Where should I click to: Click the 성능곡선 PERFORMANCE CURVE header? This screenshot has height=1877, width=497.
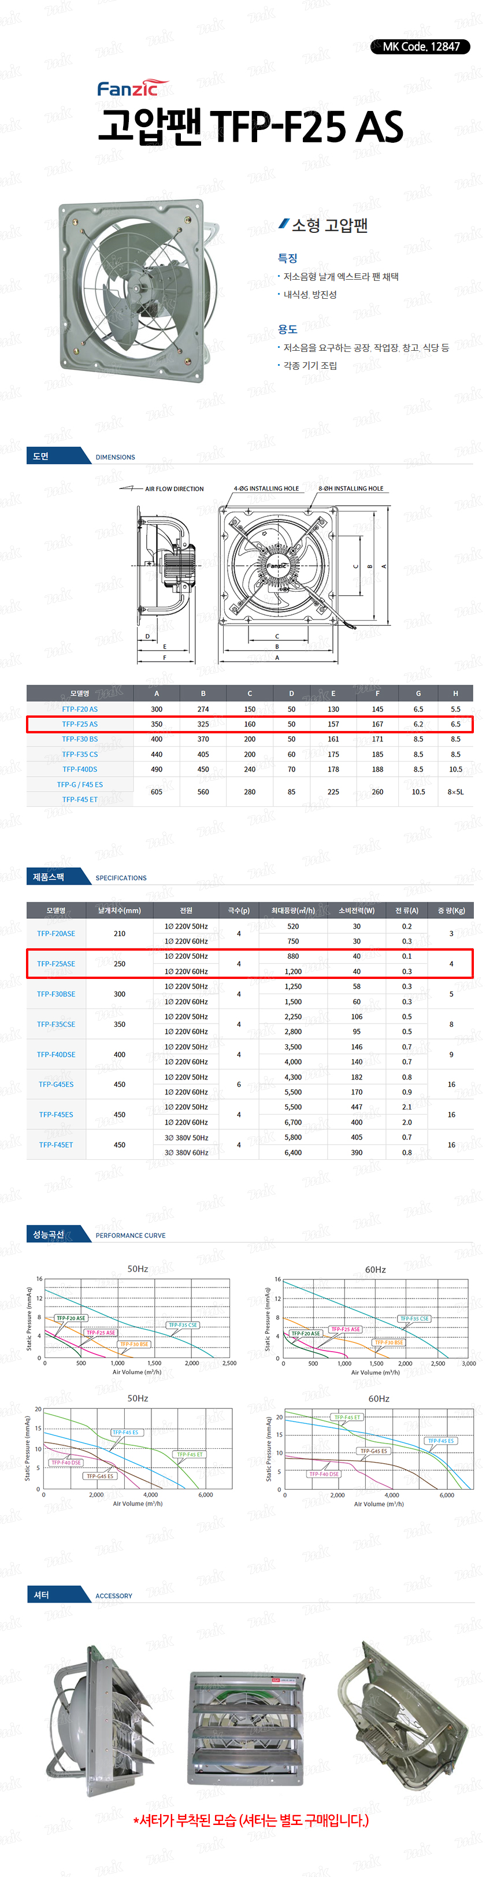(96, 1234)
